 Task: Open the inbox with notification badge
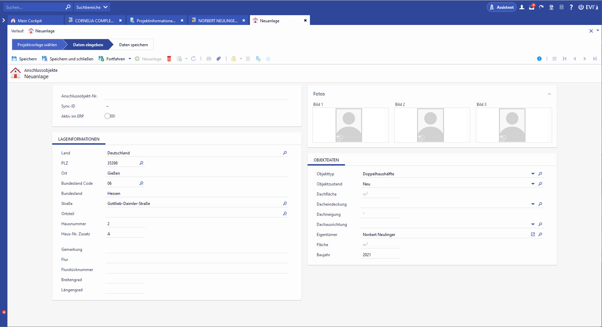click(532, 7)
